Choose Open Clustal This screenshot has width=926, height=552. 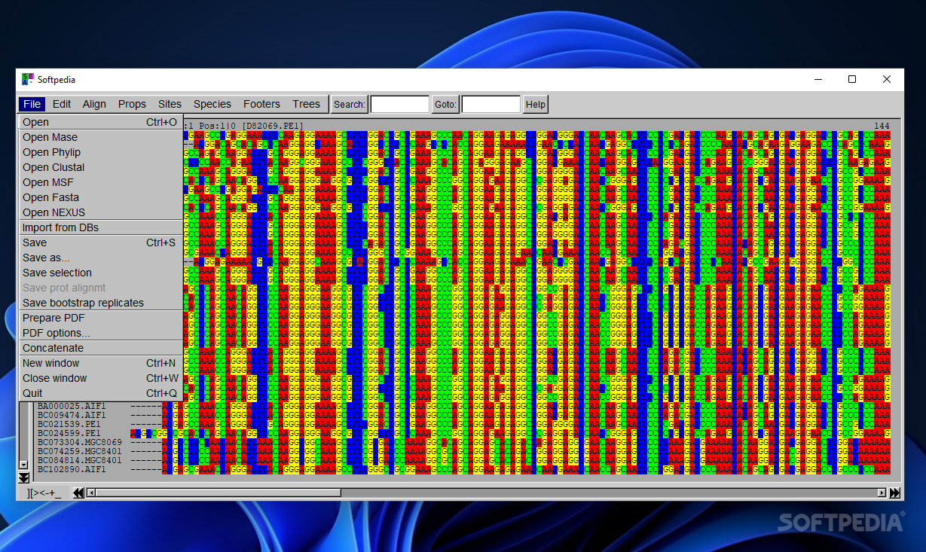101,167
